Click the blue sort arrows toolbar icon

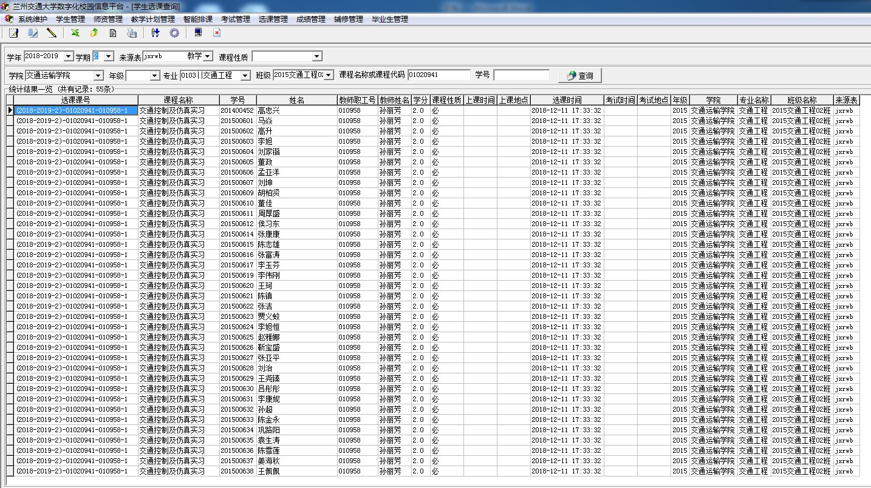point(155,33)
